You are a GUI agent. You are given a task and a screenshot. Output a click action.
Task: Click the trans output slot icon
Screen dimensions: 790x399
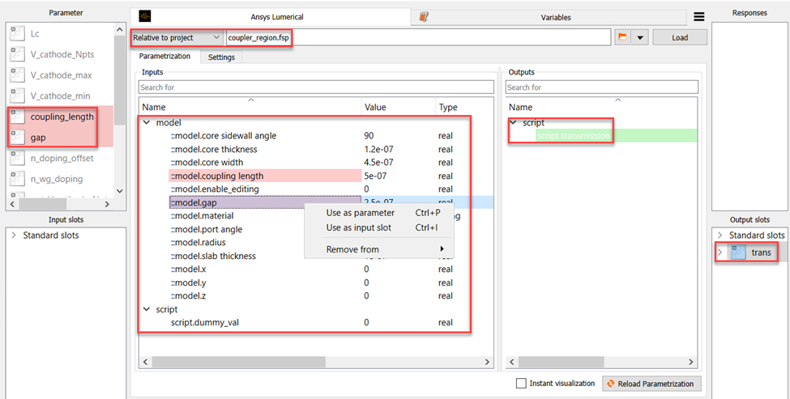[738, 253]
